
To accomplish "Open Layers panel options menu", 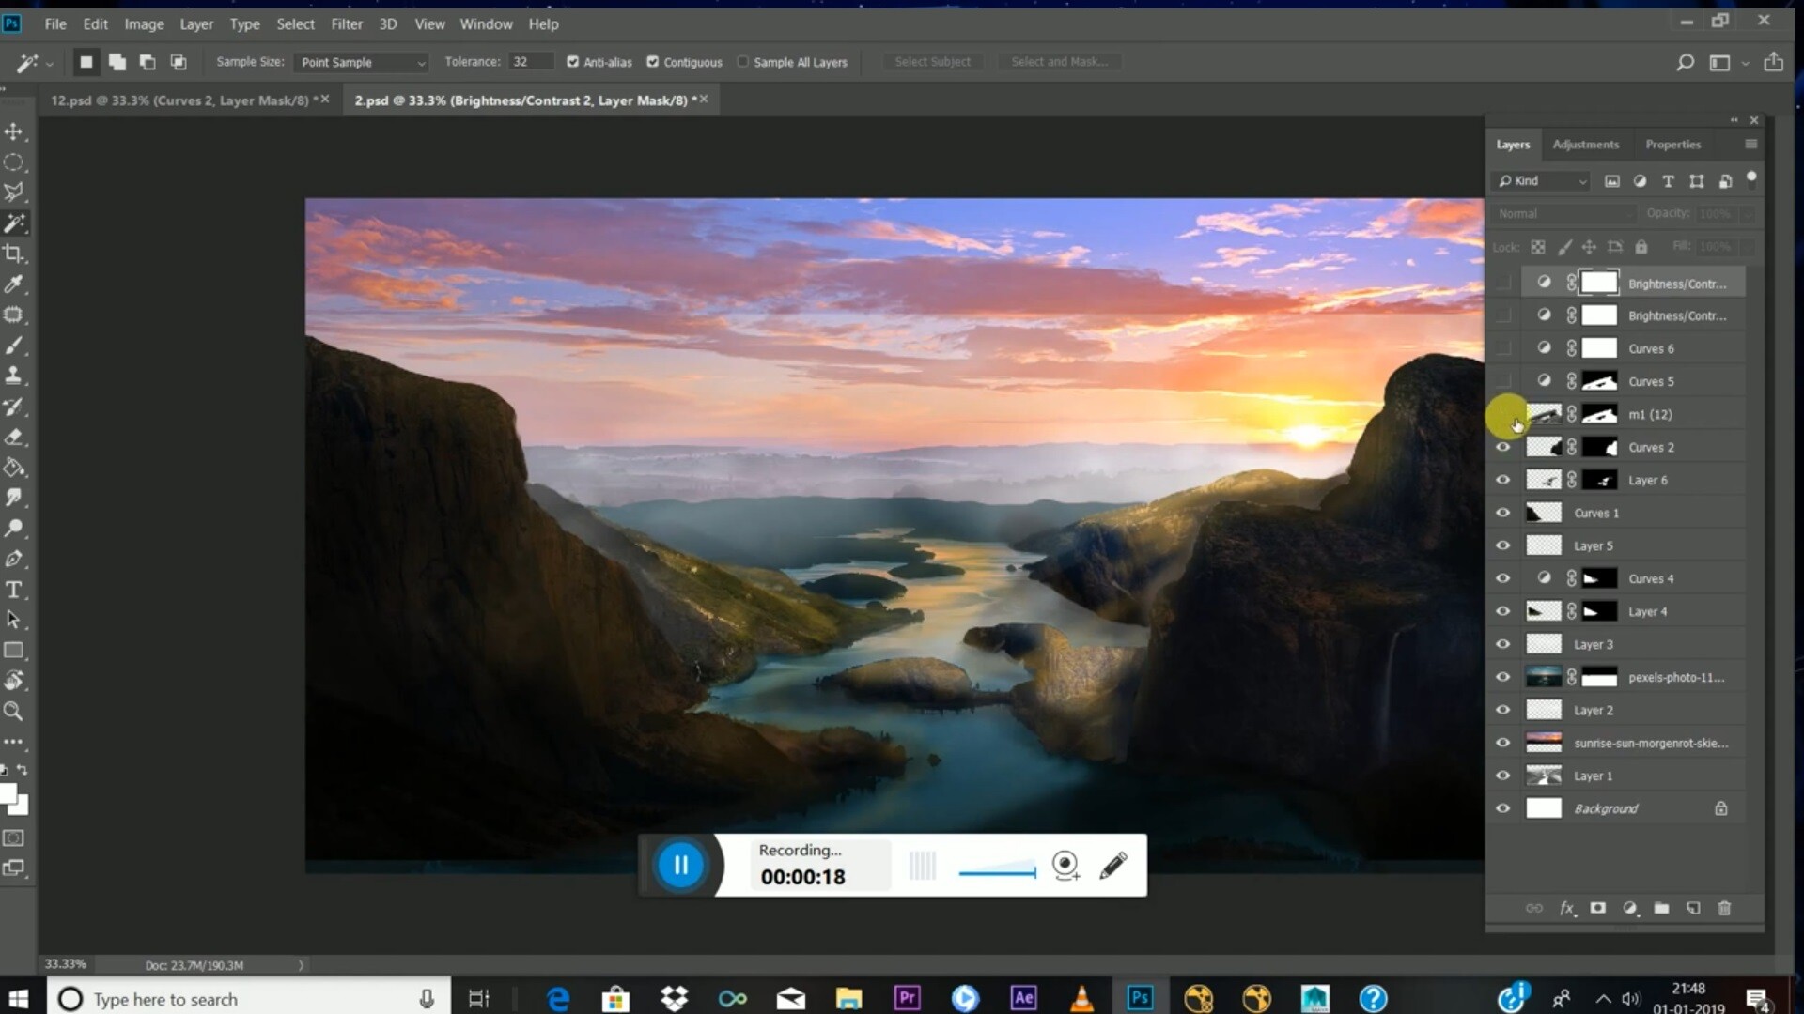I will point(1750,144).
